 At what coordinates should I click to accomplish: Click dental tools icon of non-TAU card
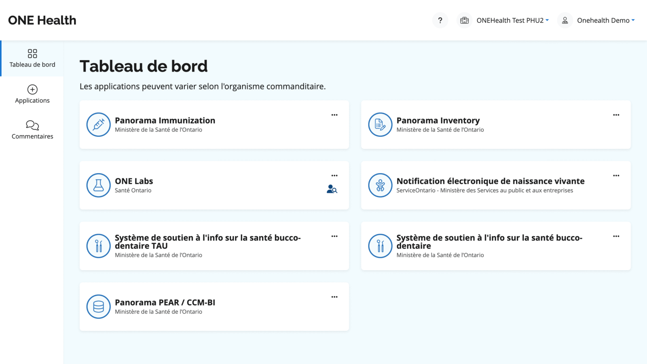pos(380,246)
